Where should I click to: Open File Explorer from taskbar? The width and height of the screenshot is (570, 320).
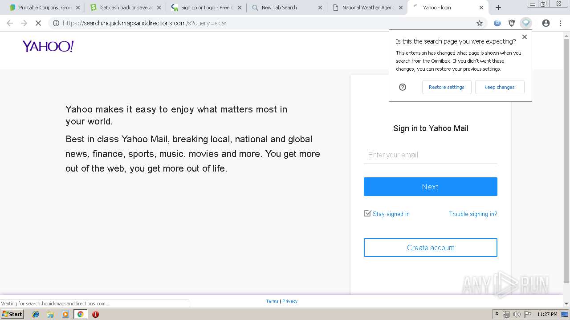[x=50, y=314]
